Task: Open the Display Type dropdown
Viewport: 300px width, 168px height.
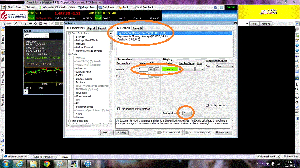Action: (187, 69)
